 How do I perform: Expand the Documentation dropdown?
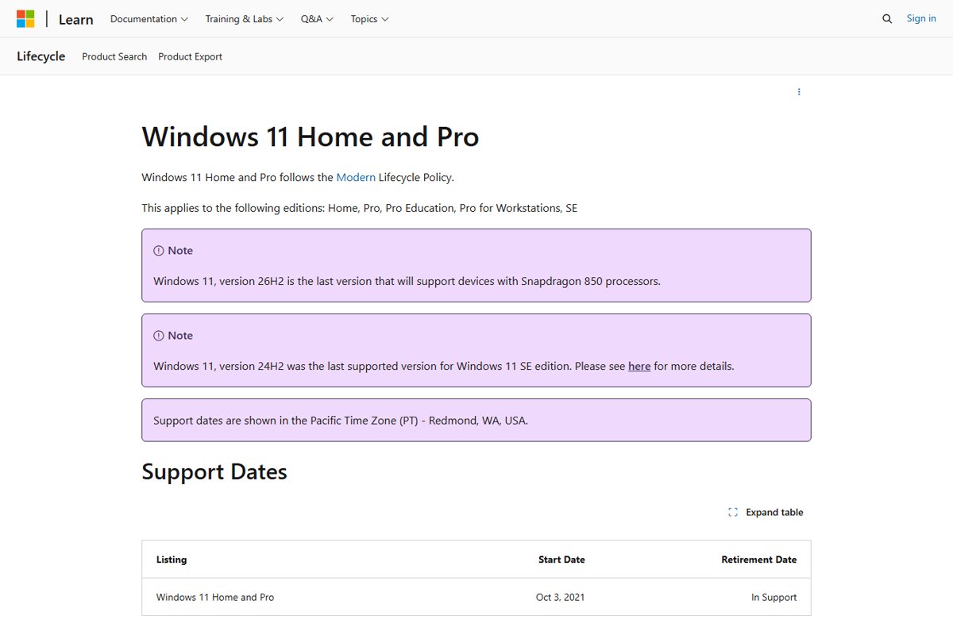point(149,19)
